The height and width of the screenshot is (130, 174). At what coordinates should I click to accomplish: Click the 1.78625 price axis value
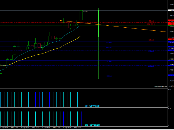click(x=171, y=70)
